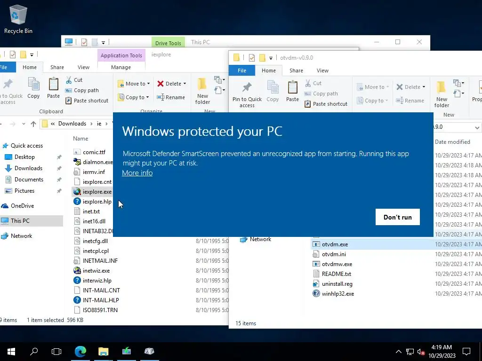Select winhlp32.exe file
Screen dimensions: 482x361
coord(338,294)
